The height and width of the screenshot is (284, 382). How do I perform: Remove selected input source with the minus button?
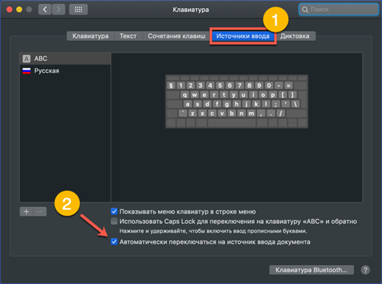[x=40, y=211]
